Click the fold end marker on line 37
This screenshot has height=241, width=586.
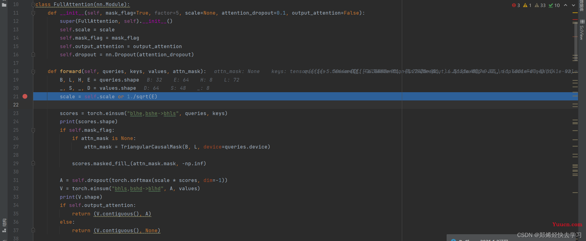(33, 230)
